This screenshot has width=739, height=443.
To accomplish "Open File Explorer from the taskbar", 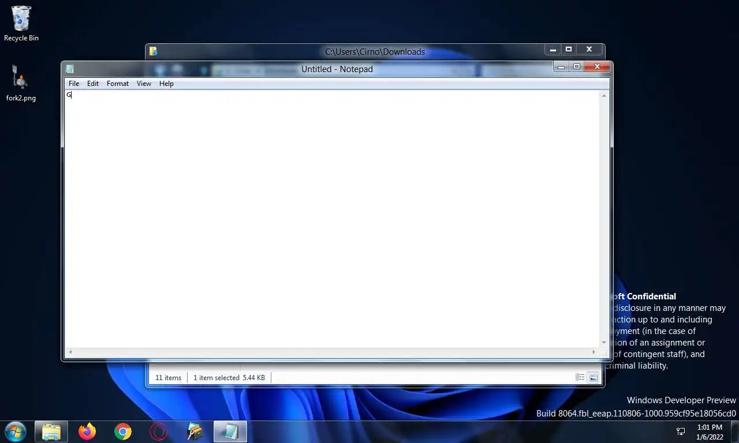I will [x=51, y=431].
